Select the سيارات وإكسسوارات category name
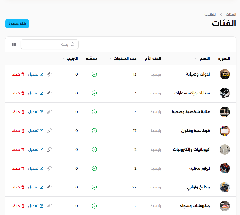Image resolution: width=240 pixels, height=215 pixels. pos(192,93)
